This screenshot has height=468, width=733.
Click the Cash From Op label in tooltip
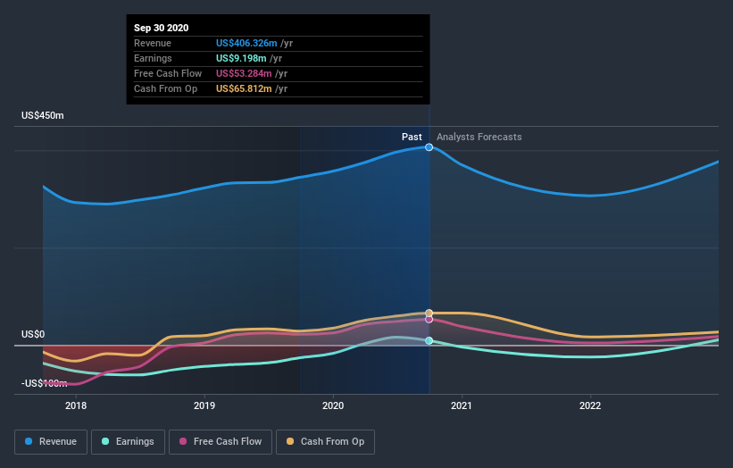[165, 88]
